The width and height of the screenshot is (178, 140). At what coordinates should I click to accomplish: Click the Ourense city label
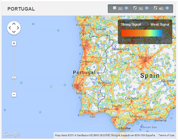(101, 29)
